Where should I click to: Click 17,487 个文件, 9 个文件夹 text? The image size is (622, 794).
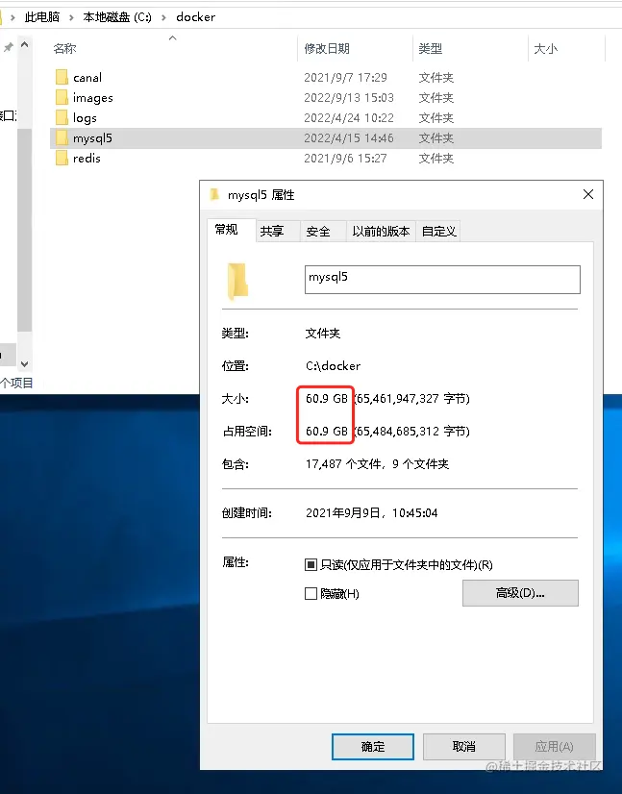click(378, 464)
